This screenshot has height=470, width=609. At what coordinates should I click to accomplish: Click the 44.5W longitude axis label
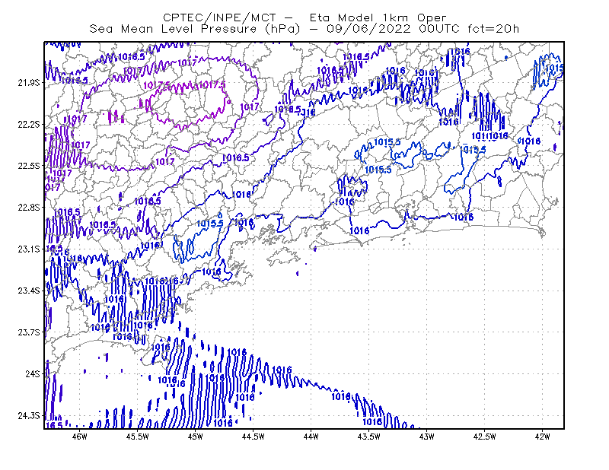(x=253, y=437)
